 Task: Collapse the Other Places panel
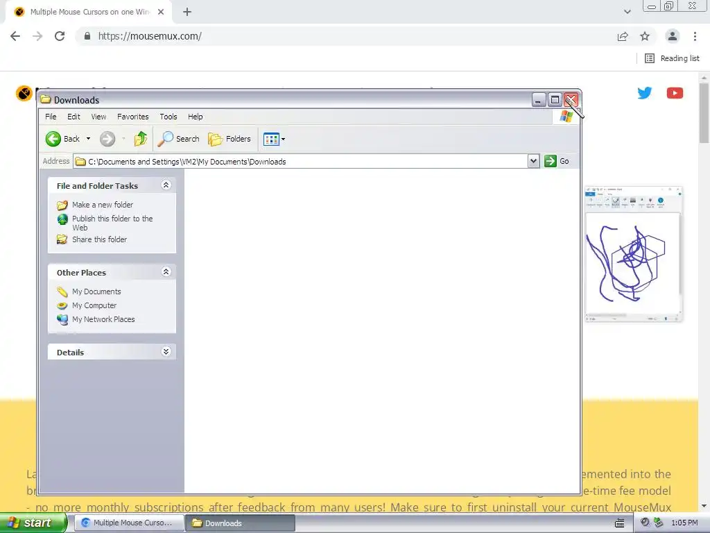click(x=166, y=271)
